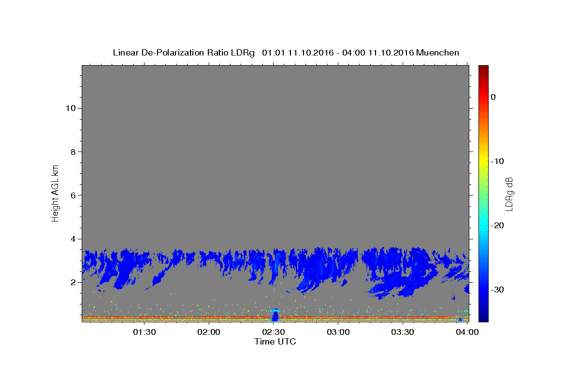Select the 03:00 time axis label

pos(338,332)
